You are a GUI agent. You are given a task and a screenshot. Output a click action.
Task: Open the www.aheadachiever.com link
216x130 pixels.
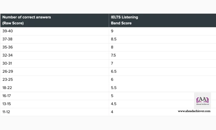coord(194,111)
